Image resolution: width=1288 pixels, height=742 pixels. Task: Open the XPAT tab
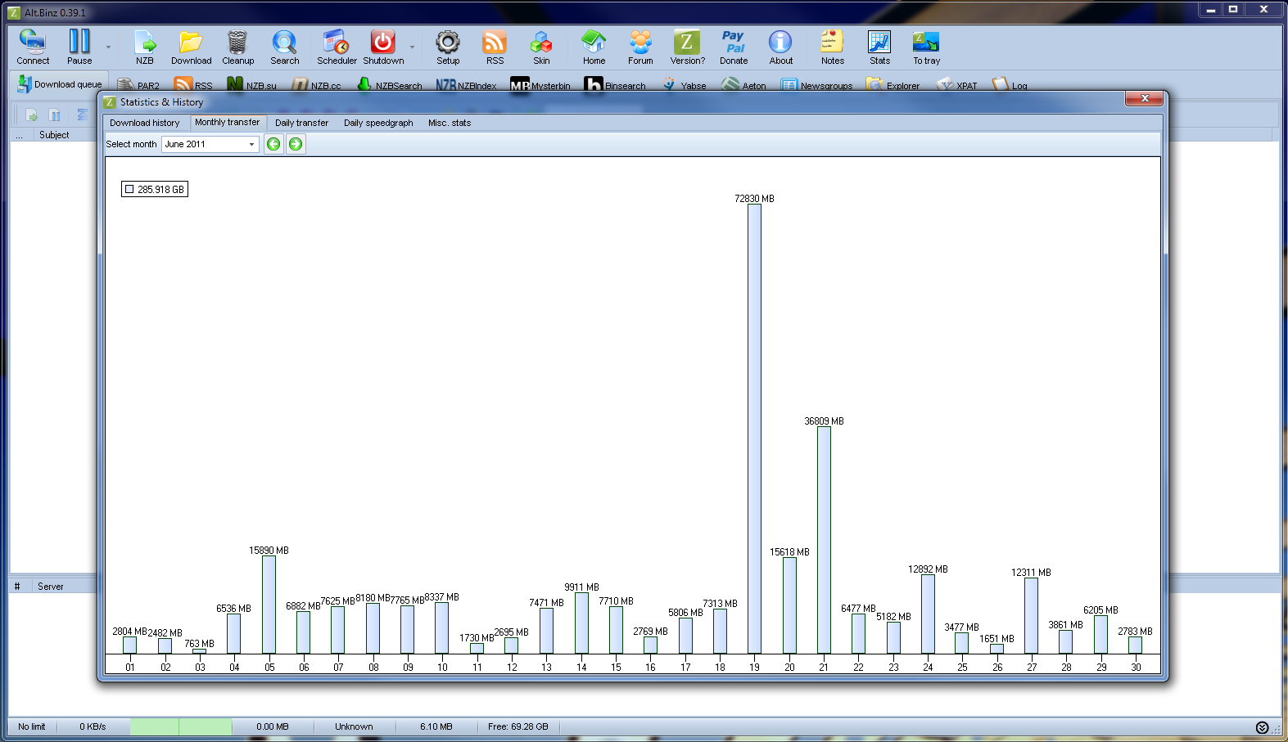[x=956, y=85]
